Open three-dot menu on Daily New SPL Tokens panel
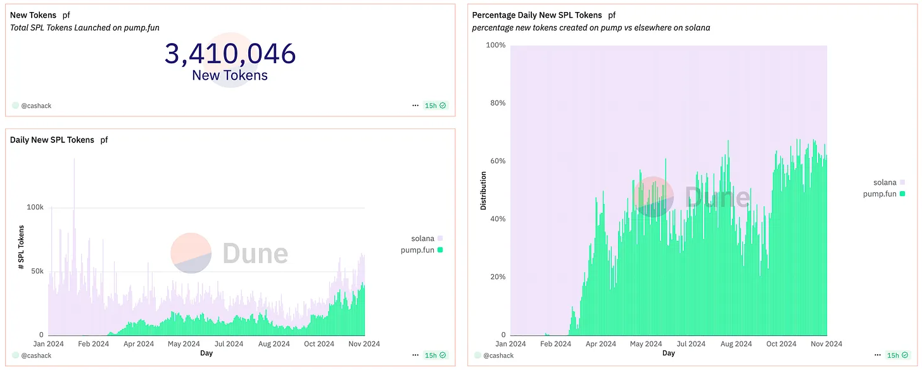 (415, 355)
